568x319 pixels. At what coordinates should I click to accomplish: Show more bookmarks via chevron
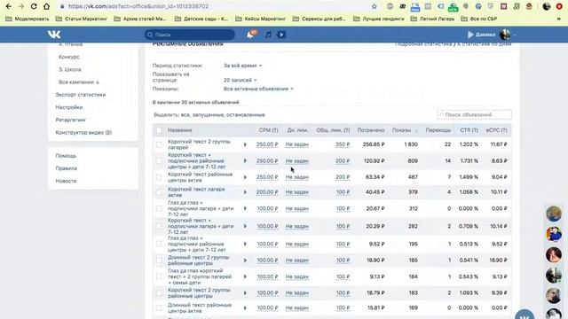coord(559,19)
